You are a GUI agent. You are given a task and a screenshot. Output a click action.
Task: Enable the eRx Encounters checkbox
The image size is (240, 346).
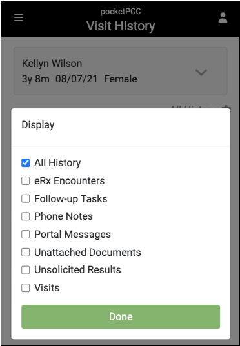25,181
